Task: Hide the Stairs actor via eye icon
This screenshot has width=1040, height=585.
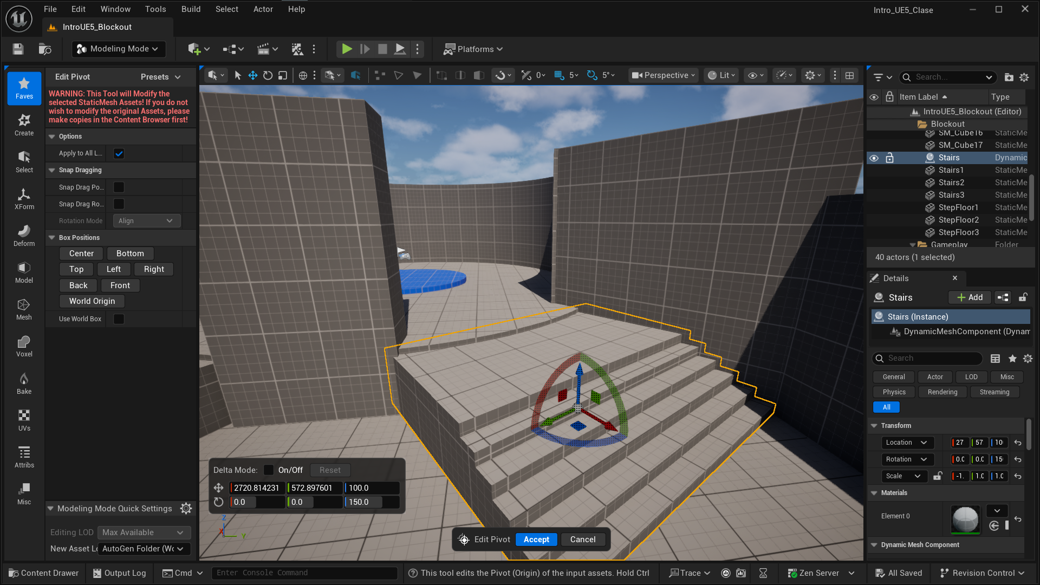Action: (x=874, y=158)
